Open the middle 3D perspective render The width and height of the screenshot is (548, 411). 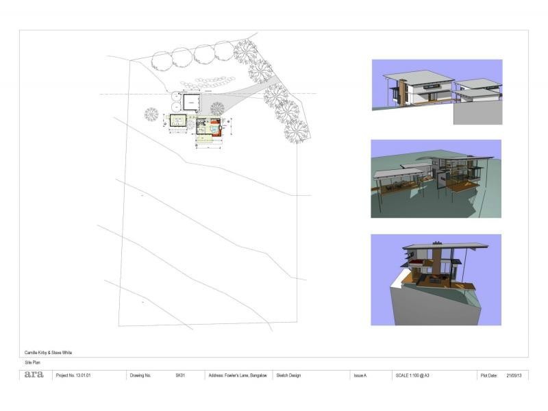(x=436, y=179)
